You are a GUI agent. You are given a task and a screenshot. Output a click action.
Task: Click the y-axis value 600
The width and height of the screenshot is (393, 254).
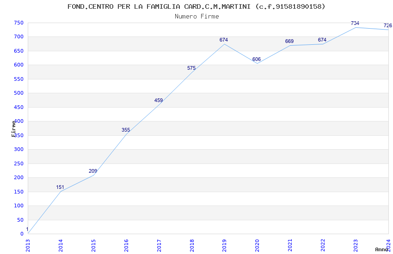tap(19, 65)
